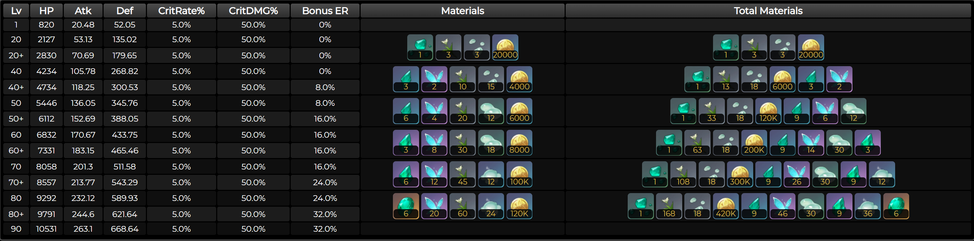Screen dimensions: 974x241
Task: Select the gold gemstone icon labeled 6 in Materials
Action: coord(406,206)
